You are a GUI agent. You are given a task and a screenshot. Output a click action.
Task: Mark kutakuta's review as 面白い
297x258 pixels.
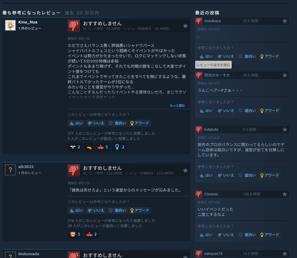click(x=247, y=175)
